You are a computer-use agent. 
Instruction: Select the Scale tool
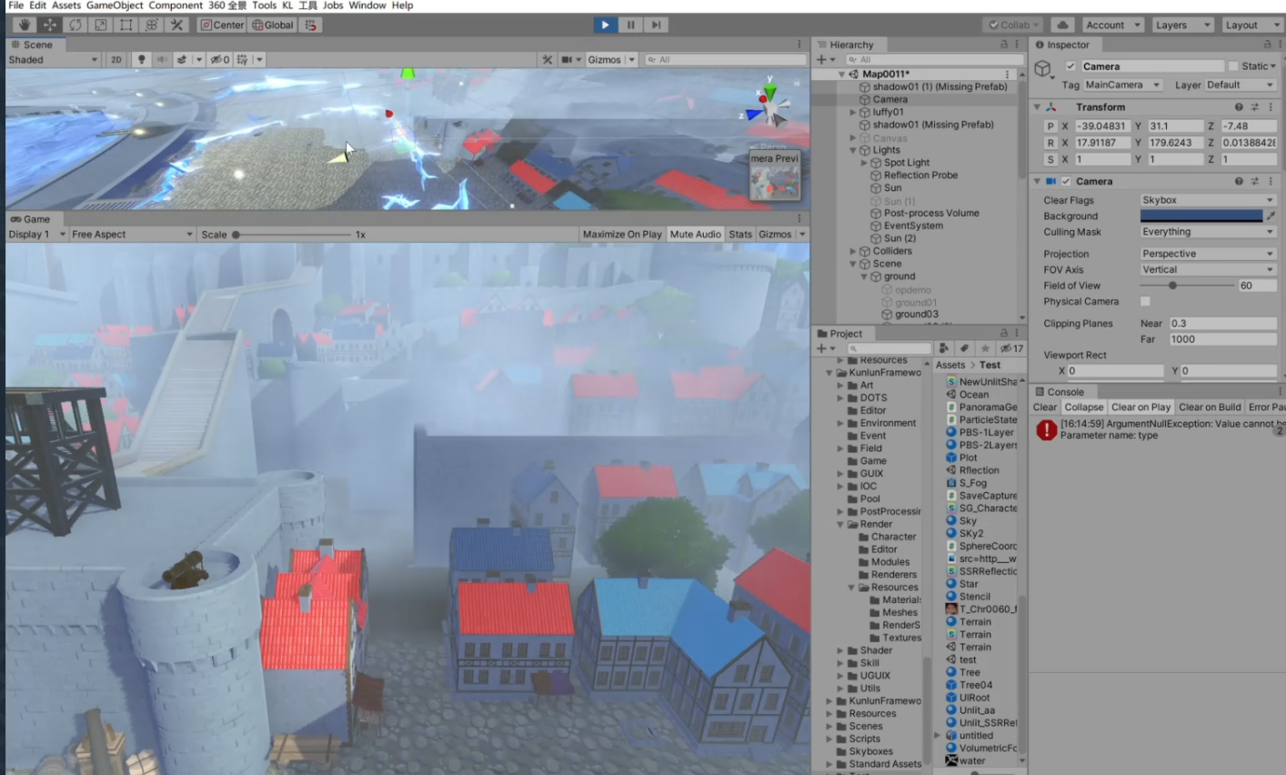tap(100, 25)
